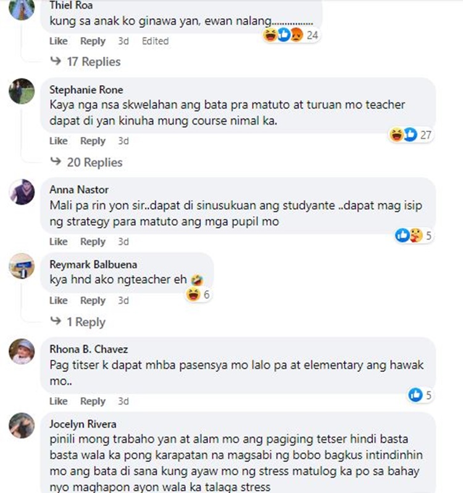The width and height of the screenshot is (463, 493).
Task: Like Rhona B. Chavez's comment
Action: pos(58,401)
